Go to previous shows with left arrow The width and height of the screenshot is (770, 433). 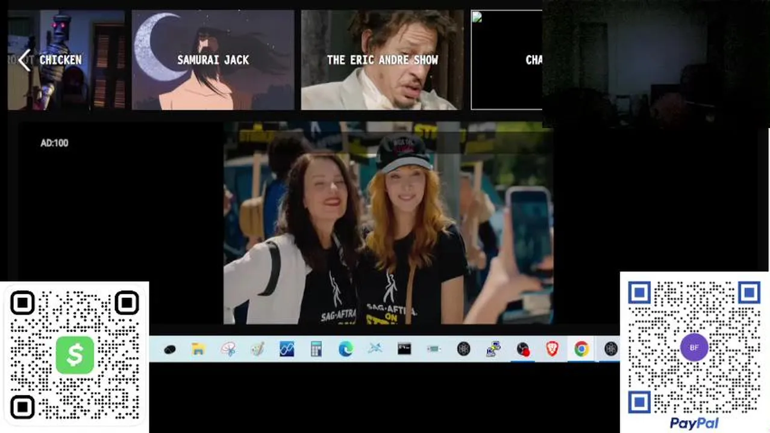24,60
